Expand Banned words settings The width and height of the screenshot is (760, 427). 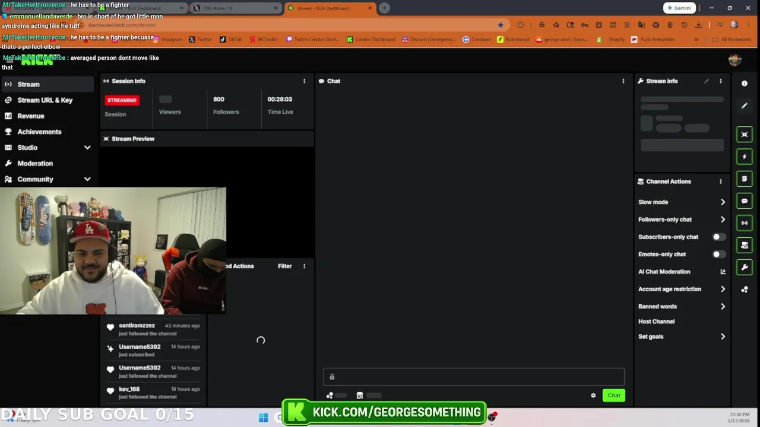(723, 307)
